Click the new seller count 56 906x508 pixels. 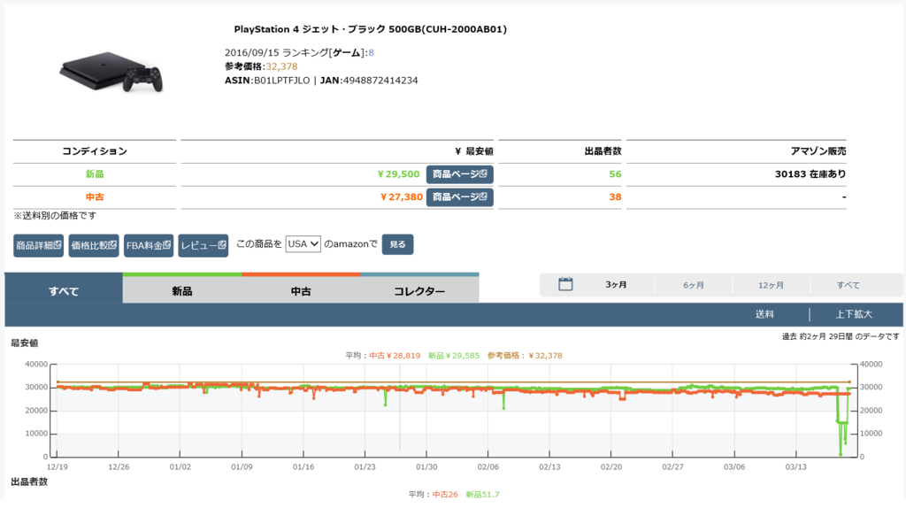[x=615, y=174]
